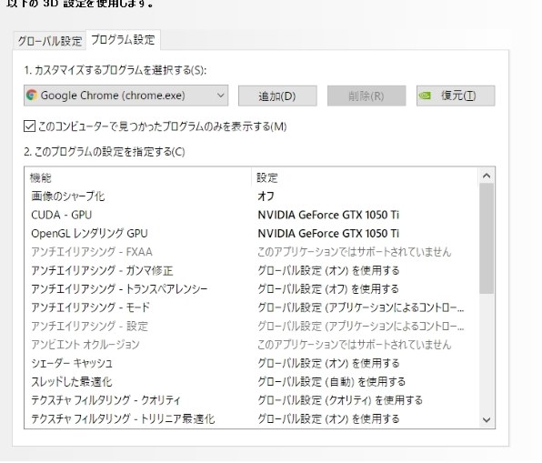542x463 pixels.
Task: Click the 削除(R) button
Action: click(366, 96)
